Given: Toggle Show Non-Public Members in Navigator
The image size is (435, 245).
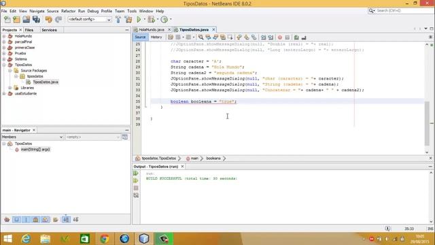Looking at the screenshot, I should pyautogui.click(x=35, y=219).
